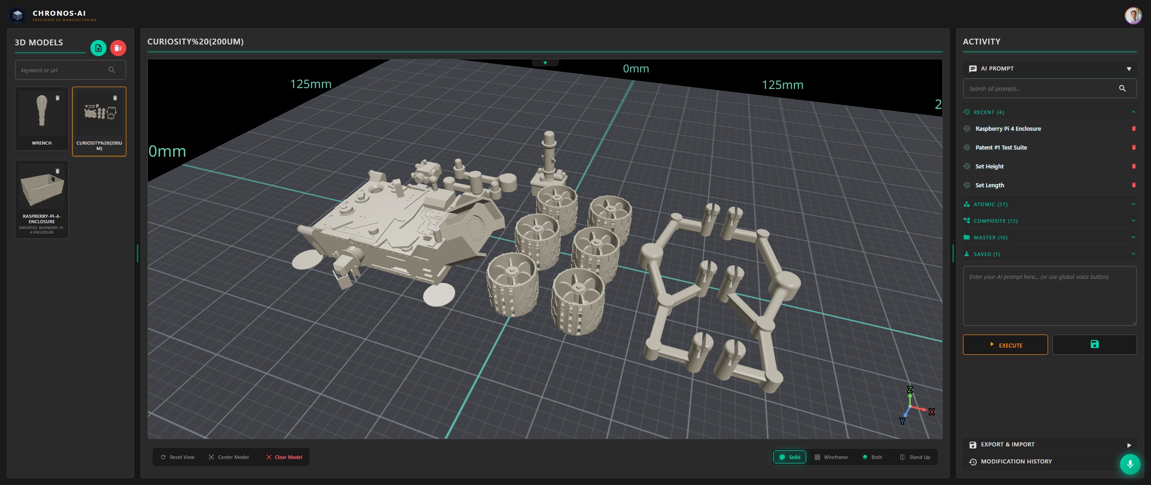
Task: Open the user profile avatar
Action: click(x=1133, y=16)
